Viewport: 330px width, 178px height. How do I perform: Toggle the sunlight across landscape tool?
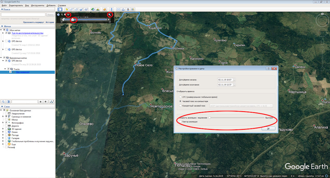[x=98, y=10]
